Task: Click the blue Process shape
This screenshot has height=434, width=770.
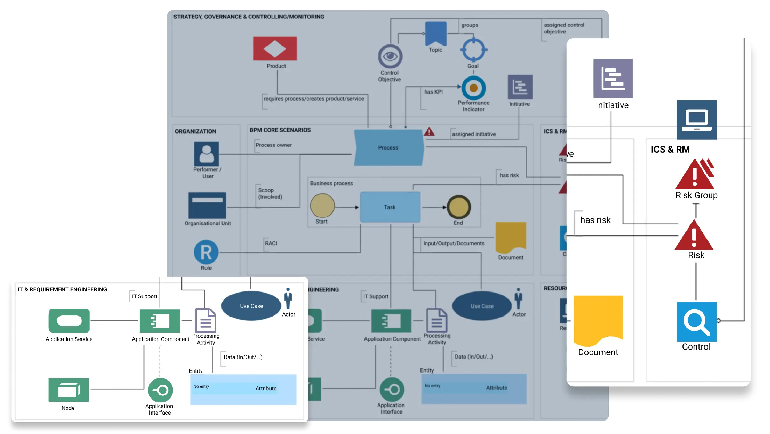Action: (388, 148)
